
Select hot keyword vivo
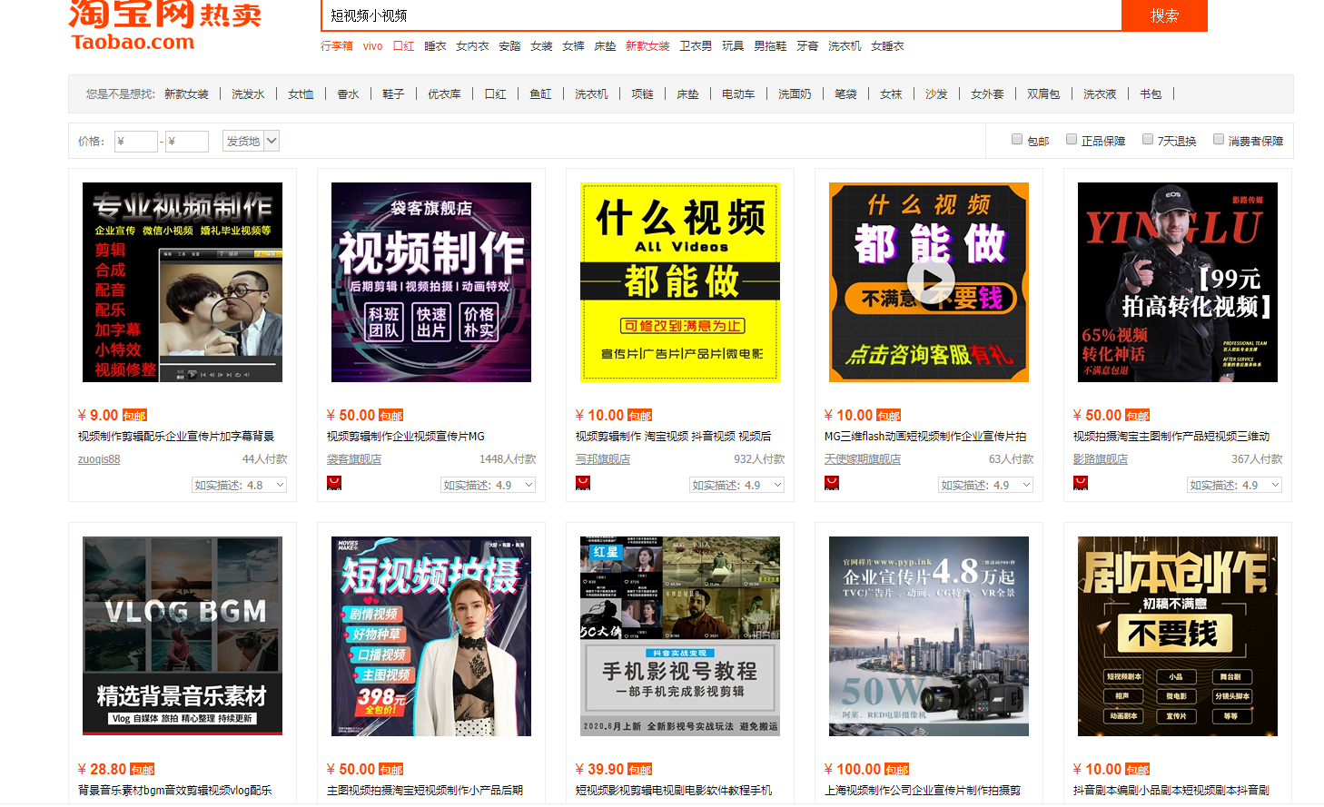[x=372, y=46]
